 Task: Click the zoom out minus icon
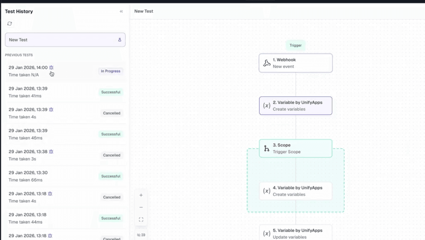click(x=141, y=207)
